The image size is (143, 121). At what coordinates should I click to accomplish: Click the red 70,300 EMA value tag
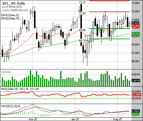[x=136, y=26]
